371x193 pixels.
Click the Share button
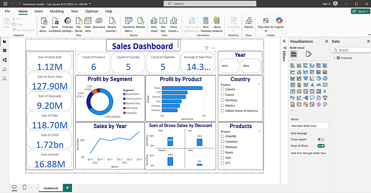coord(360,11)
